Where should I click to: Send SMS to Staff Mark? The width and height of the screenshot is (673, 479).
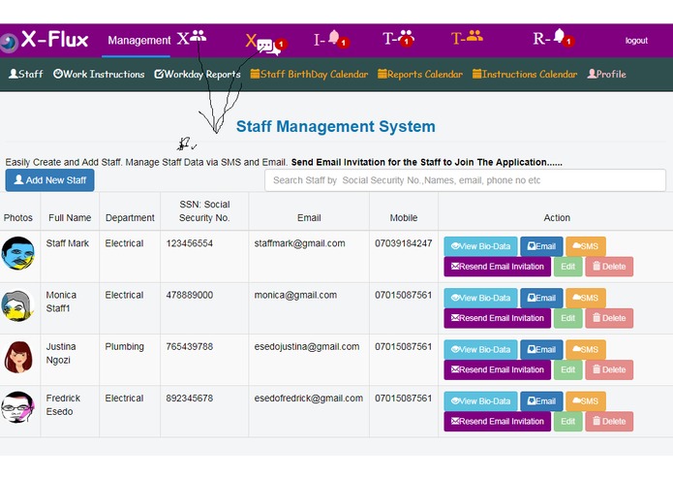point(586,246)
